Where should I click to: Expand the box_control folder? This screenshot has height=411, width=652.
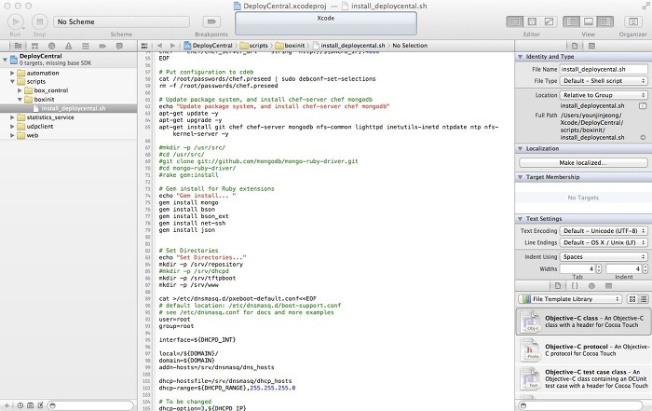(20, 90)
